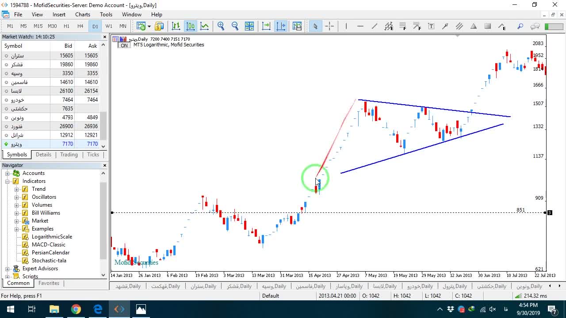Viewport: 566px width, 318px height.
Task: Switch to Favorites tab in Navigator
Action: point(49,283)
